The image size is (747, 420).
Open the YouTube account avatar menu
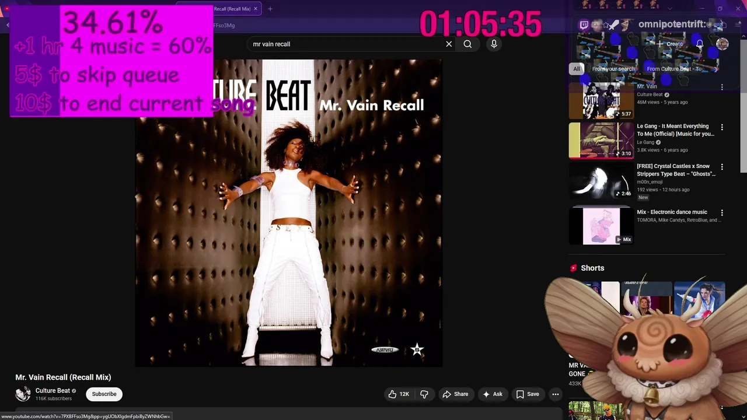pyautogui.click(x=722, y=44)
